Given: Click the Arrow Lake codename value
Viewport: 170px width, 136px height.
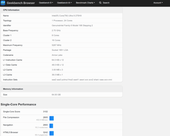Looking at the screenshot, I should tap(57, 55).
